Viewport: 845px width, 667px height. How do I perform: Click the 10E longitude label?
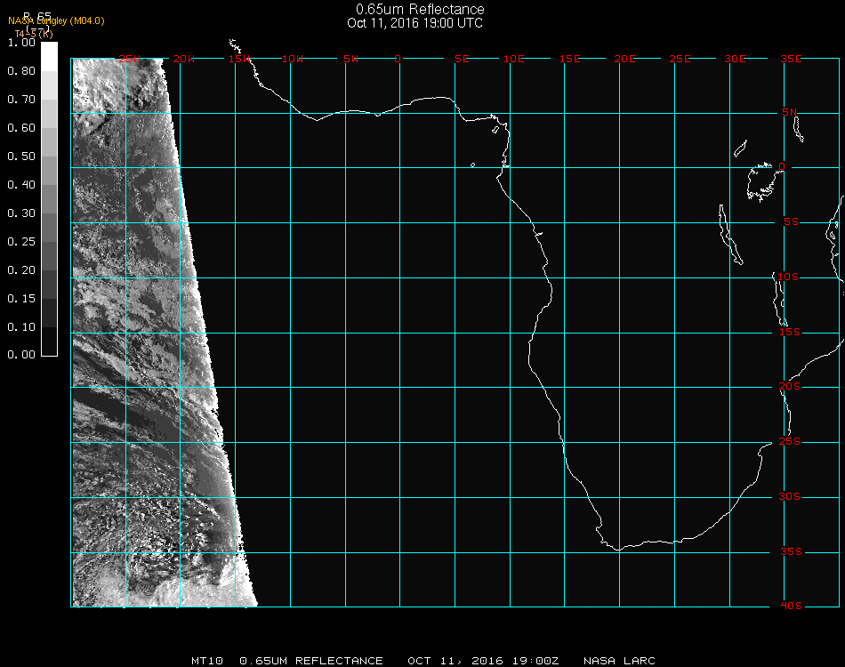point(514,59)
